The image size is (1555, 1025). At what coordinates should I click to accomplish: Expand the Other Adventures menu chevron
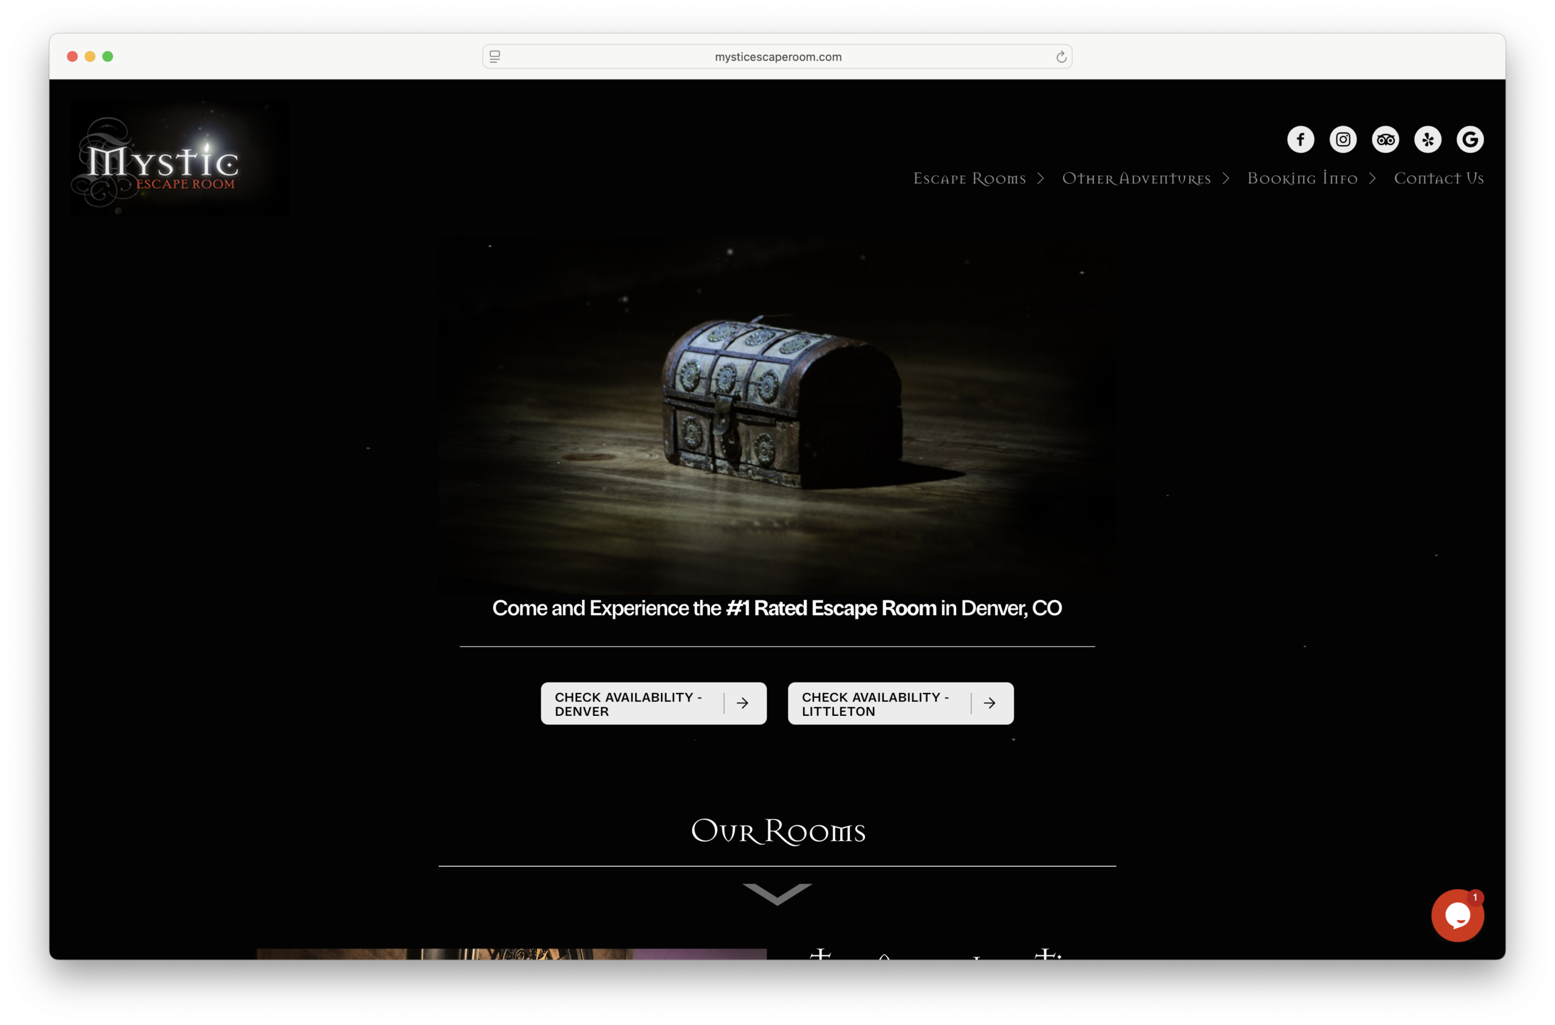pyautogui.click(x=1225, y=179)
